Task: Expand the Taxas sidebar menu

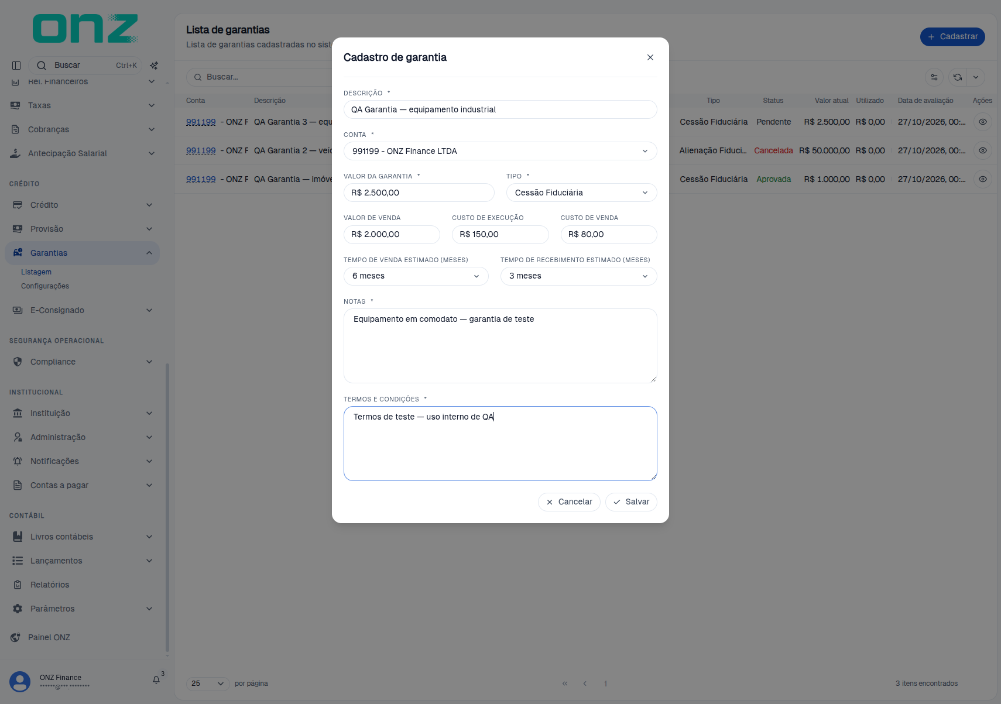Action: (82, 105)
